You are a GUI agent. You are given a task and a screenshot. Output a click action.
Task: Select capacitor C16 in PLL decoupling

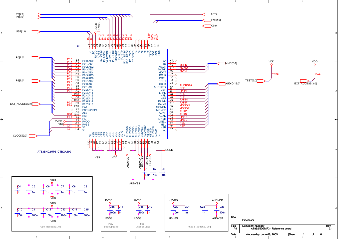pyautogui.click(x=110, y=210)
